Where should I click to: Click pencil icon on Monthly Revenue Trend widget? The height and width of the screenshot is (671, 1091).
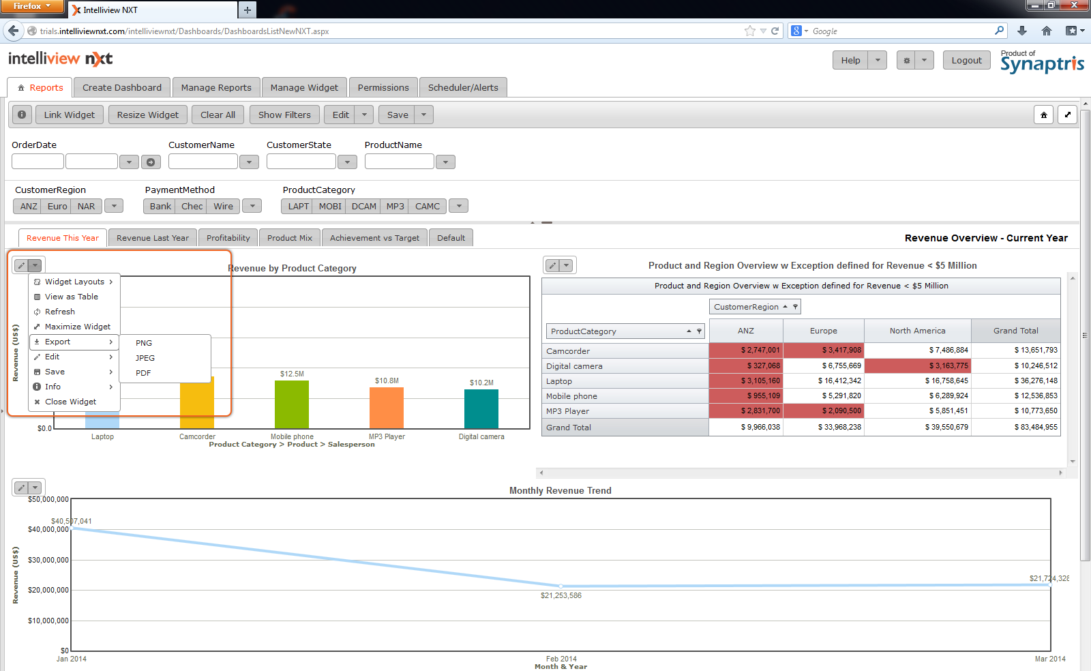click(22, 488)
